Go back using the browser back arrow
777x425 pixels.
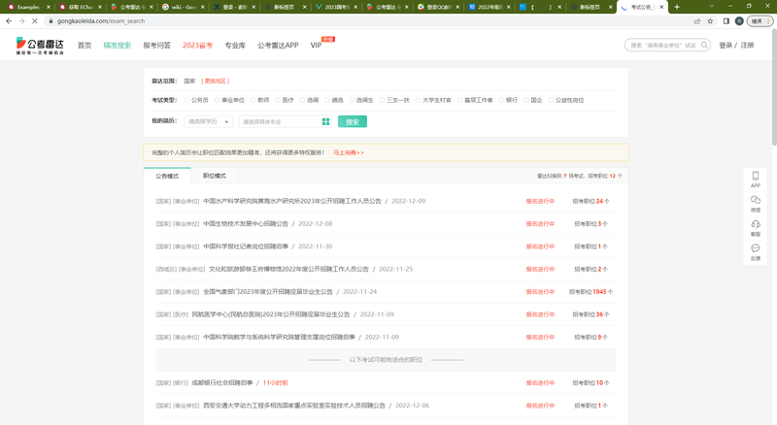point(9,21)
